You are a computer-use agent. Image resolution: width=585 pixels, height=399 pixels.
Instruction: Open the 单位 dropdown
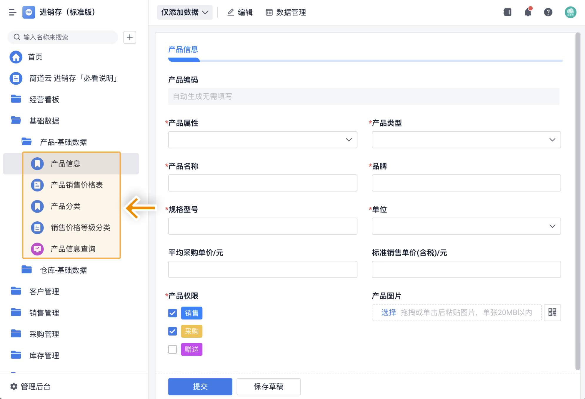[x=466, y=226]
